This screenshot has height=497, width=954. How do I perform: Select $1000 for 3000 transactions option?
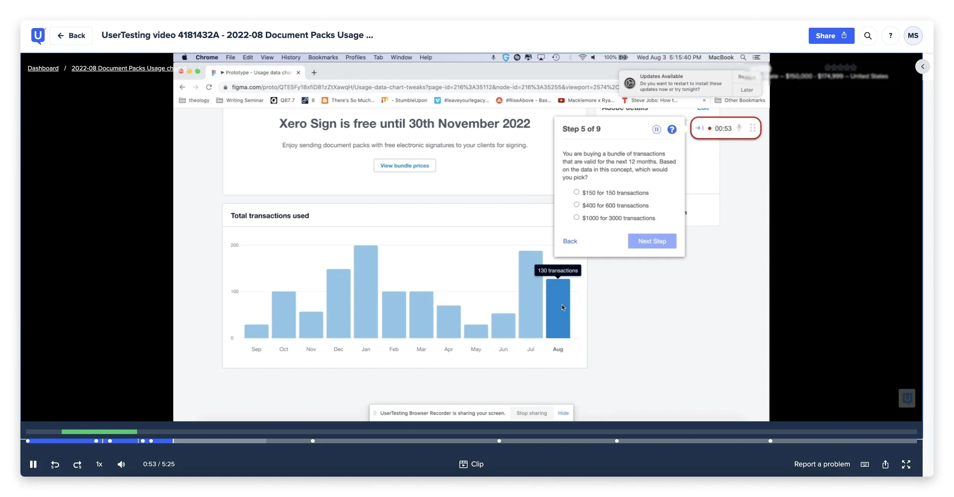[x=576, y=217]
